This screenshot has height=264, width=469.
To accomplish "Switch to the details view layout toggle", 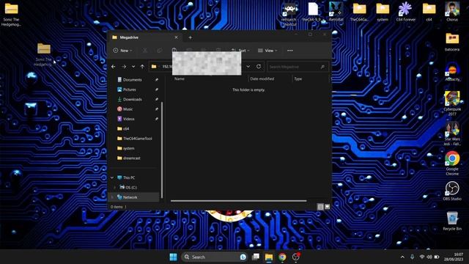I will (x=320, y=207).
